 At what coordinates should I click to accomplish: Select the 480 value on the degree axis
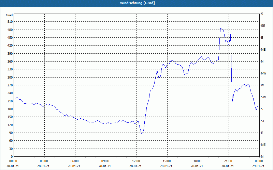tap(10, 30)
